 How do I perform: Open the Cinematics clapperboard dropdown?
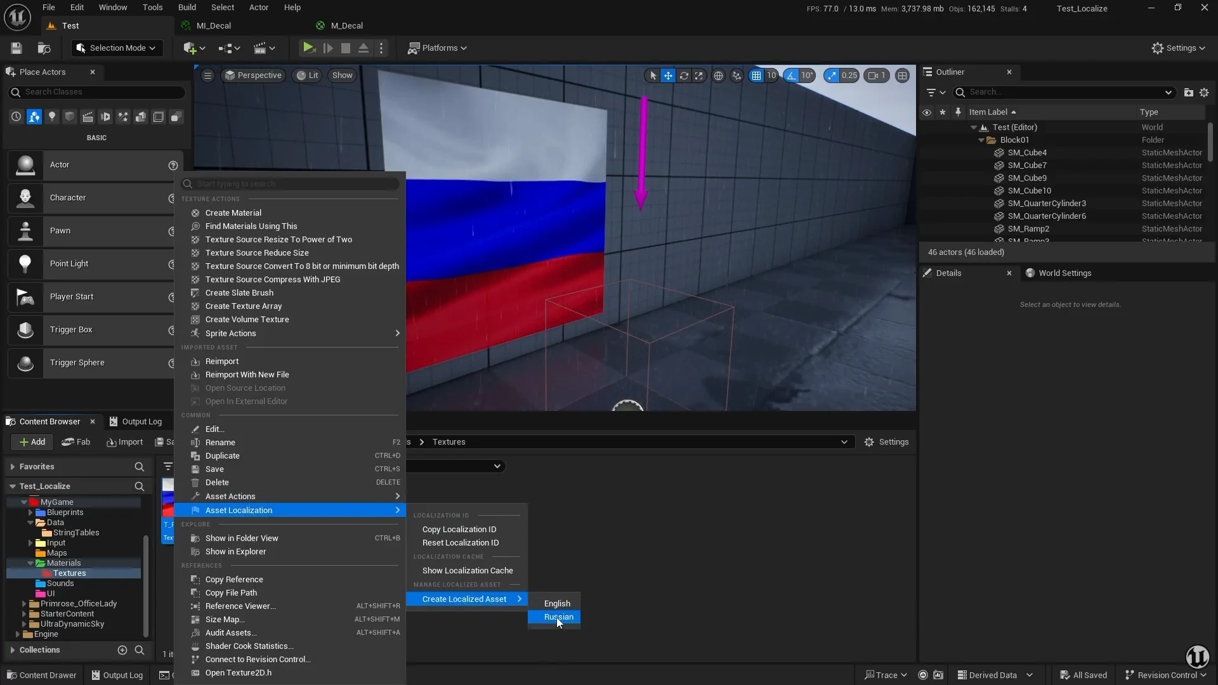[265, 48]
